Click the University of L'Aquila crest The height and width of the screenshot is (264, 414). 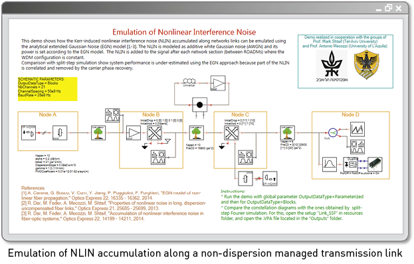click(x=366, y=65)
